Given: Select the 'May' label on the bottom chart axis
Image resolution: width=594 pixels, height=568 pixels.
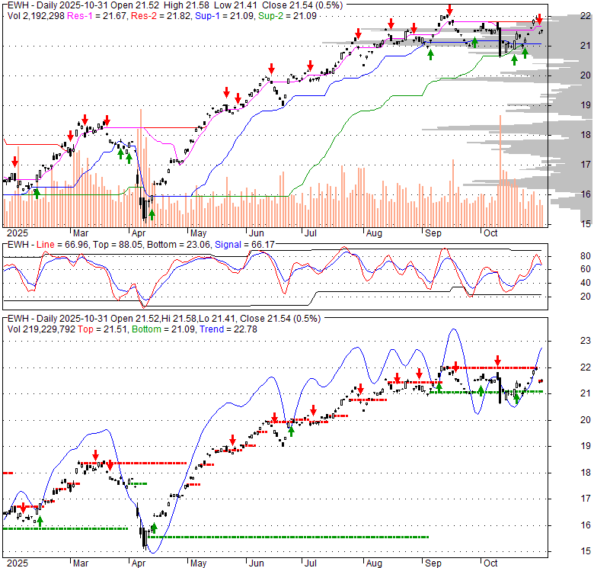Looking at the screenshot, I should tap(198, 563).
